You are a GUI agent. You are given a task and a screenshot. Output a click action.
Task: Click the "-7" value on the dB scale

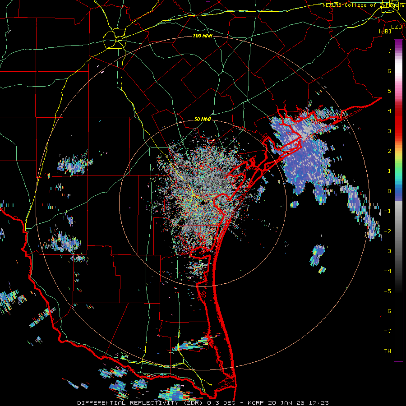point(388,331)
